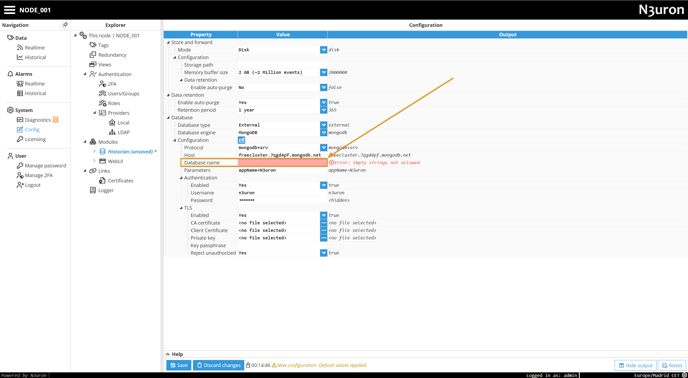Image resolution: width=688 pixels, height=378 pixels.
Task: Open TLS Enabled Yes/No dropdown
Action: [x=324, y=215]
